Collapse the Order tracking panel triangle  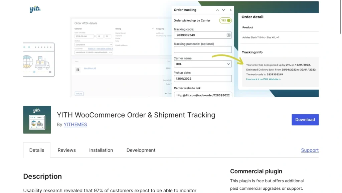[x=229, y=10]
